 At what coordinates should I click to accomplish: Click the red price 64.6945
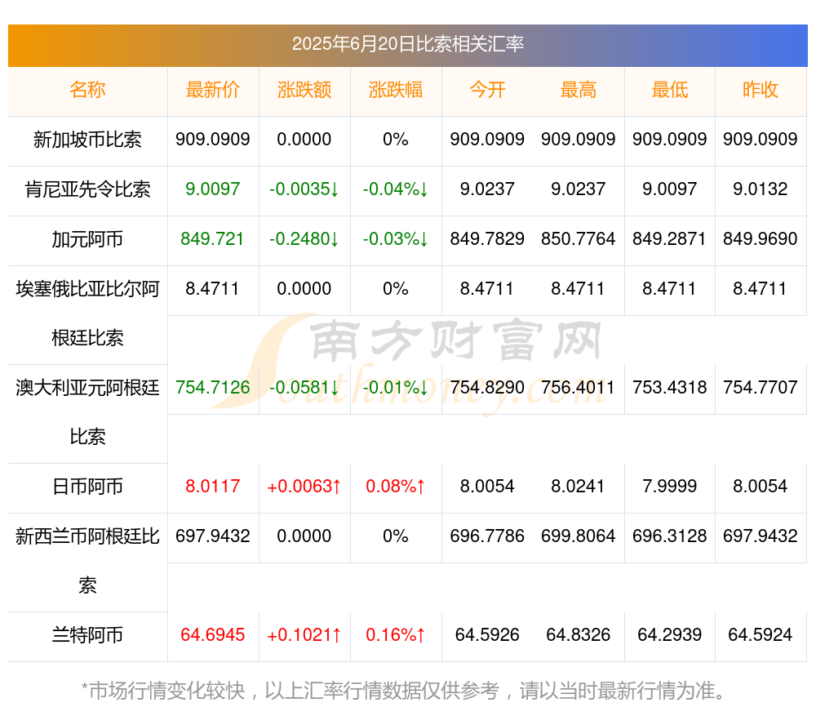point(213,635)
